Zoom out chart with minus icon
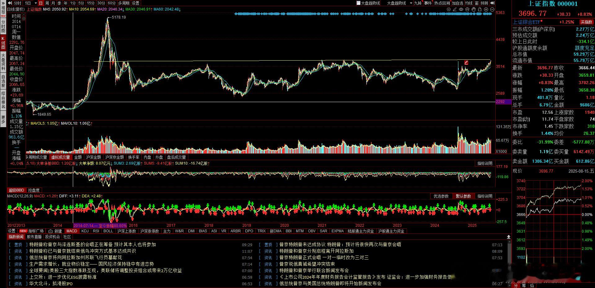 (492, 9)
